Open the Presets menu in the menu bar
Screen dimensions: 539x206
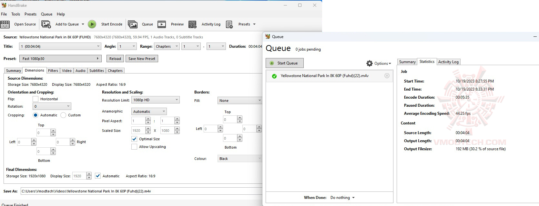pos(31,14)
